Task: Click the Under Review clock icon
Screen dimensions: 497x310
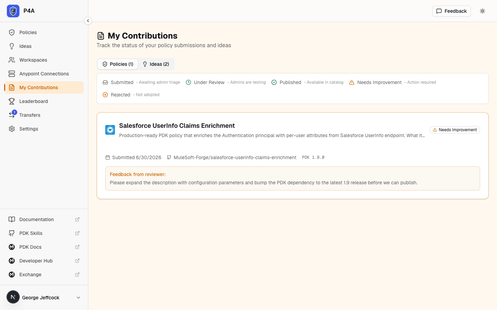Action: [x=188, y=82]
